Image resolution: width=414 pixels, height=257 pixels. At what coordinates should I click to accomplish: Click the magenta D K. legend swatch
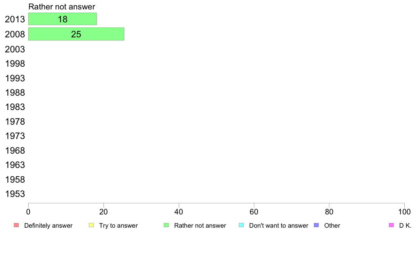click(391, 225)
